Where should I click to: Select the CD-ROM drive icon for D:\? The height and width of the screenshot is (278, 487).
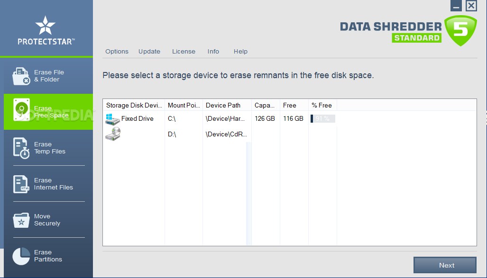point(112,134)
